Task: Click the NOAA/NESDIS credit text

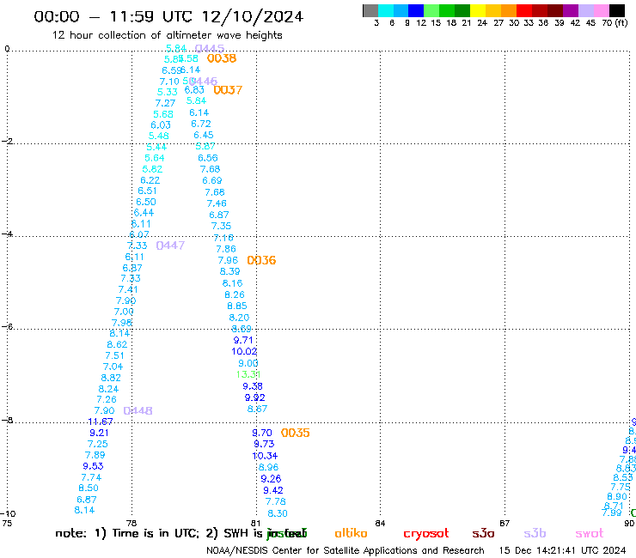Action: [x=346, y=550]
